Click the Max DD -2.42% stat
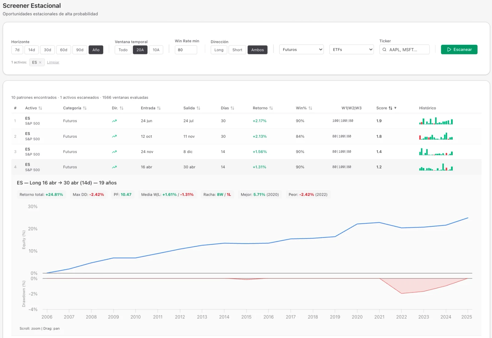The image size is (492, 338). [x=88, y=195]
